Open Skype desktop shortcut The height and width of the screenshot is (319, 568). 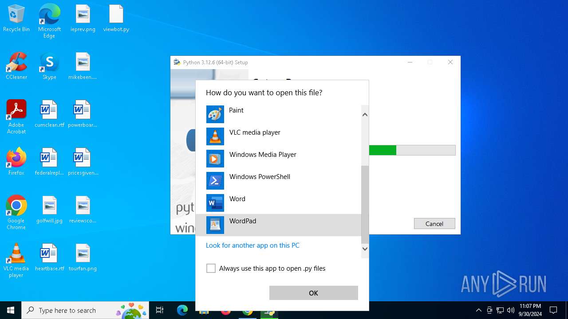point(49,66)
